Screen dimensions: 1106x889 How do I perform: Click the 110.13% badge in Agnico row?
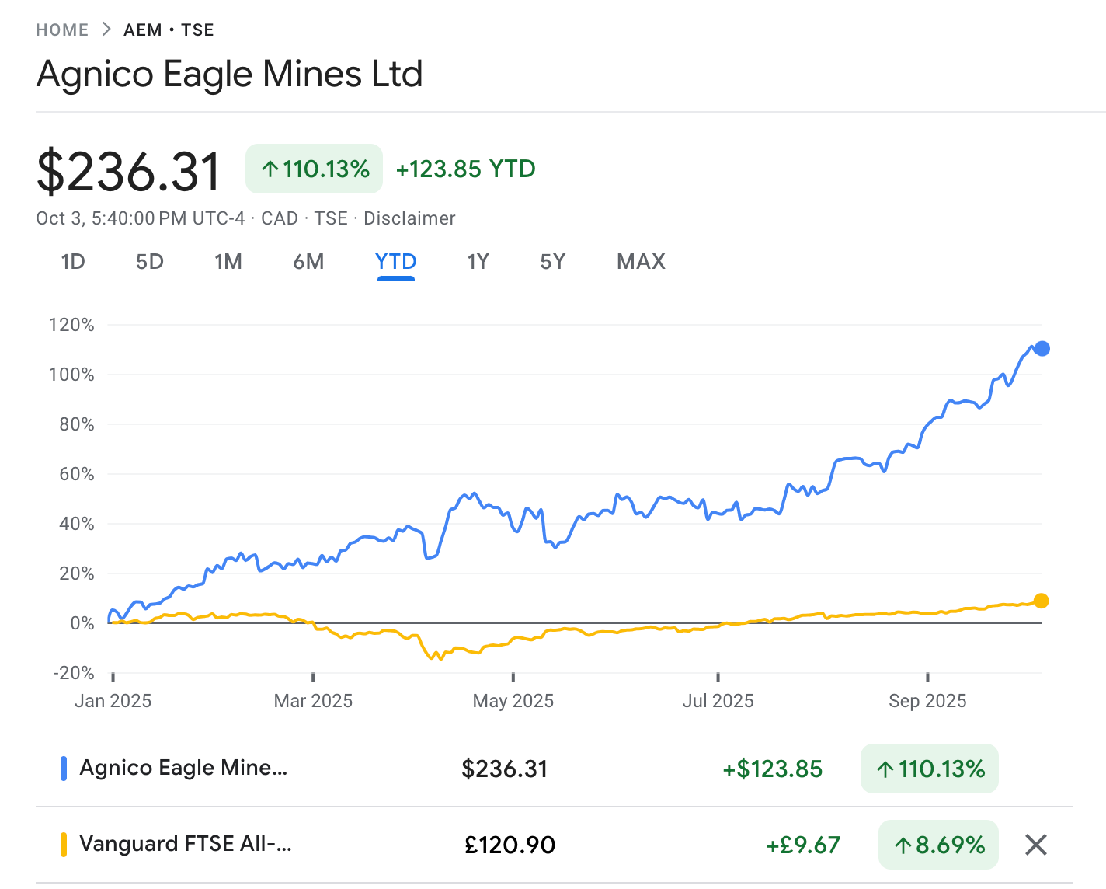(x=930, y=769)
